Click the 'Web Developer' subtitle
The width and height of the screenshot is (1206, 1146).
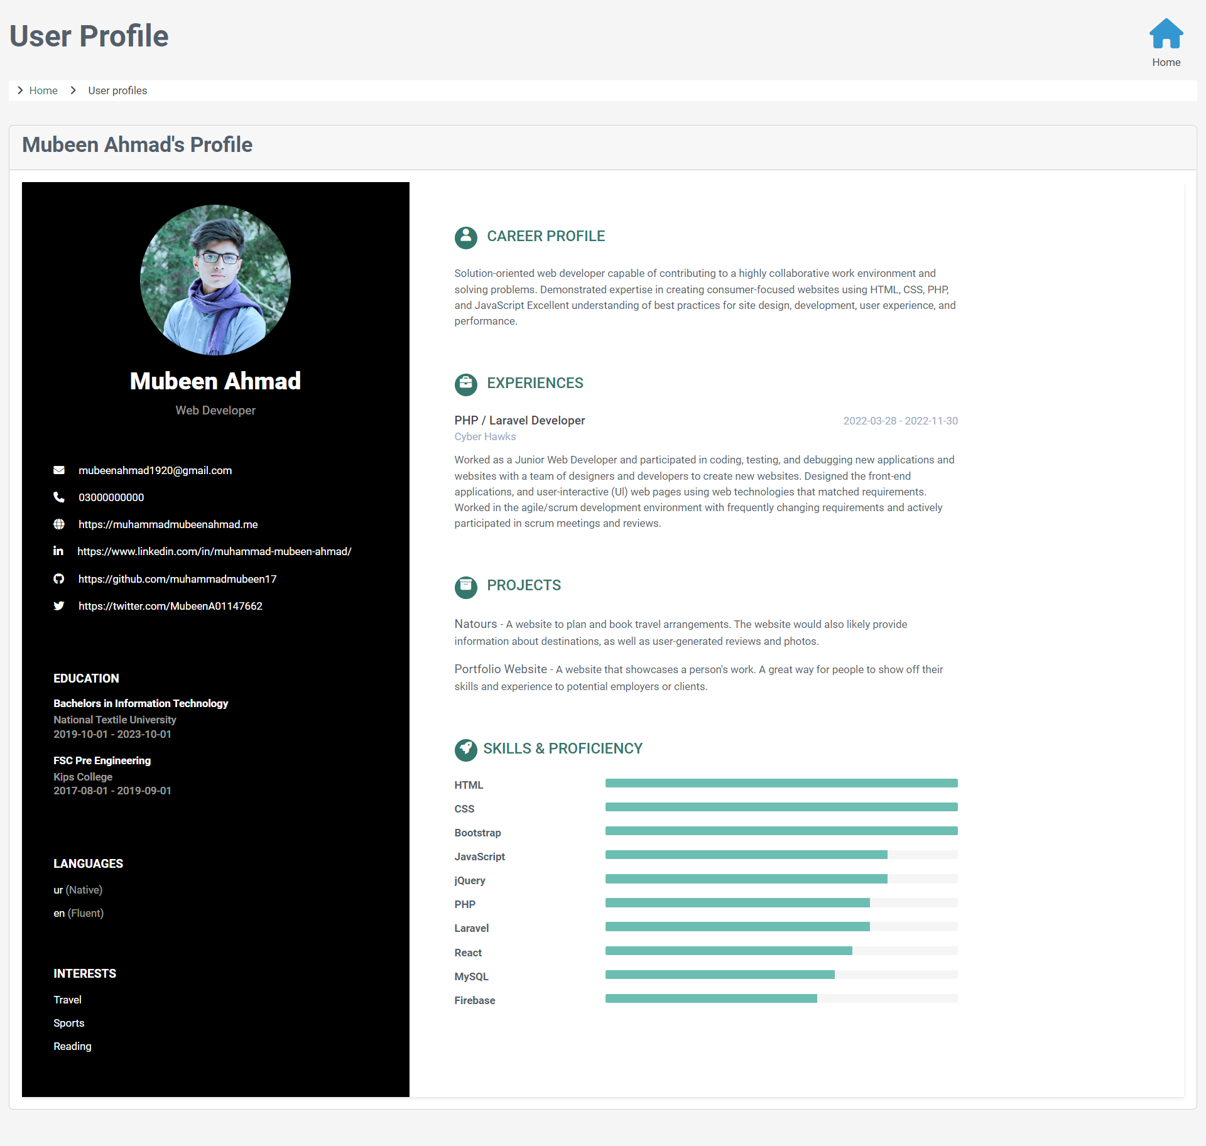pos(215,410)
